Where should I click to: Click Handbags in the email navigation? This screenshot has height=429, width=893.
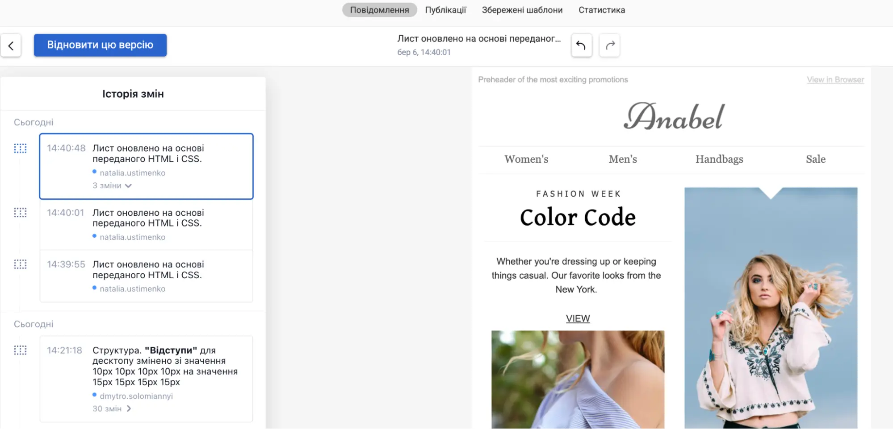point(719,159)
